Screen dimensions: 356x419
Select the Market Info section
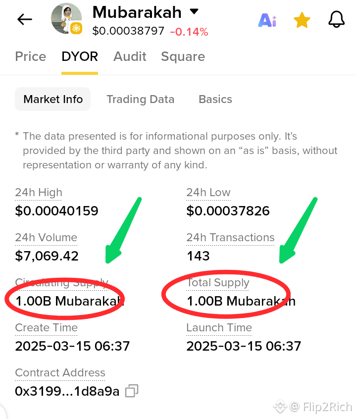(53, 99)
